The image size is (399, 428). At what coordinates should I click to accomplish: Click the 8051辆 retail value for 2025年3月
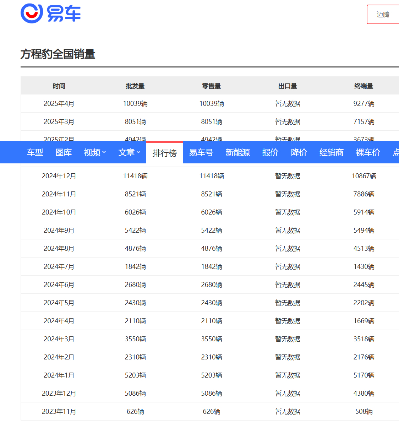pos(212,121)
